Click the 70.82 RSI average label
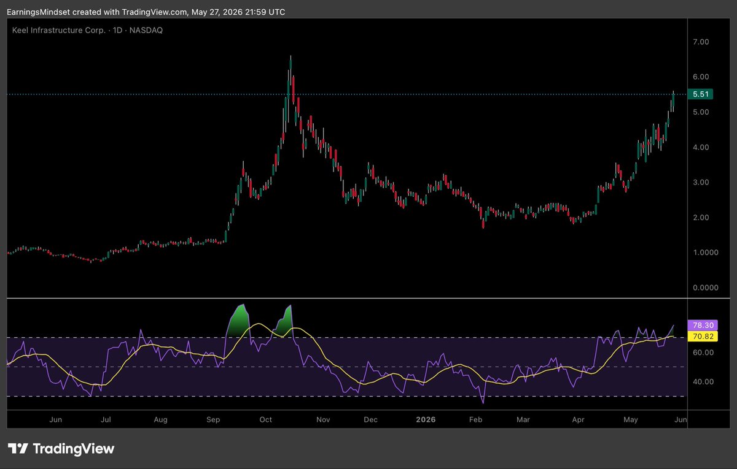Image resolution: width=737 pixels, height=469 pixels. click(703, 337)
